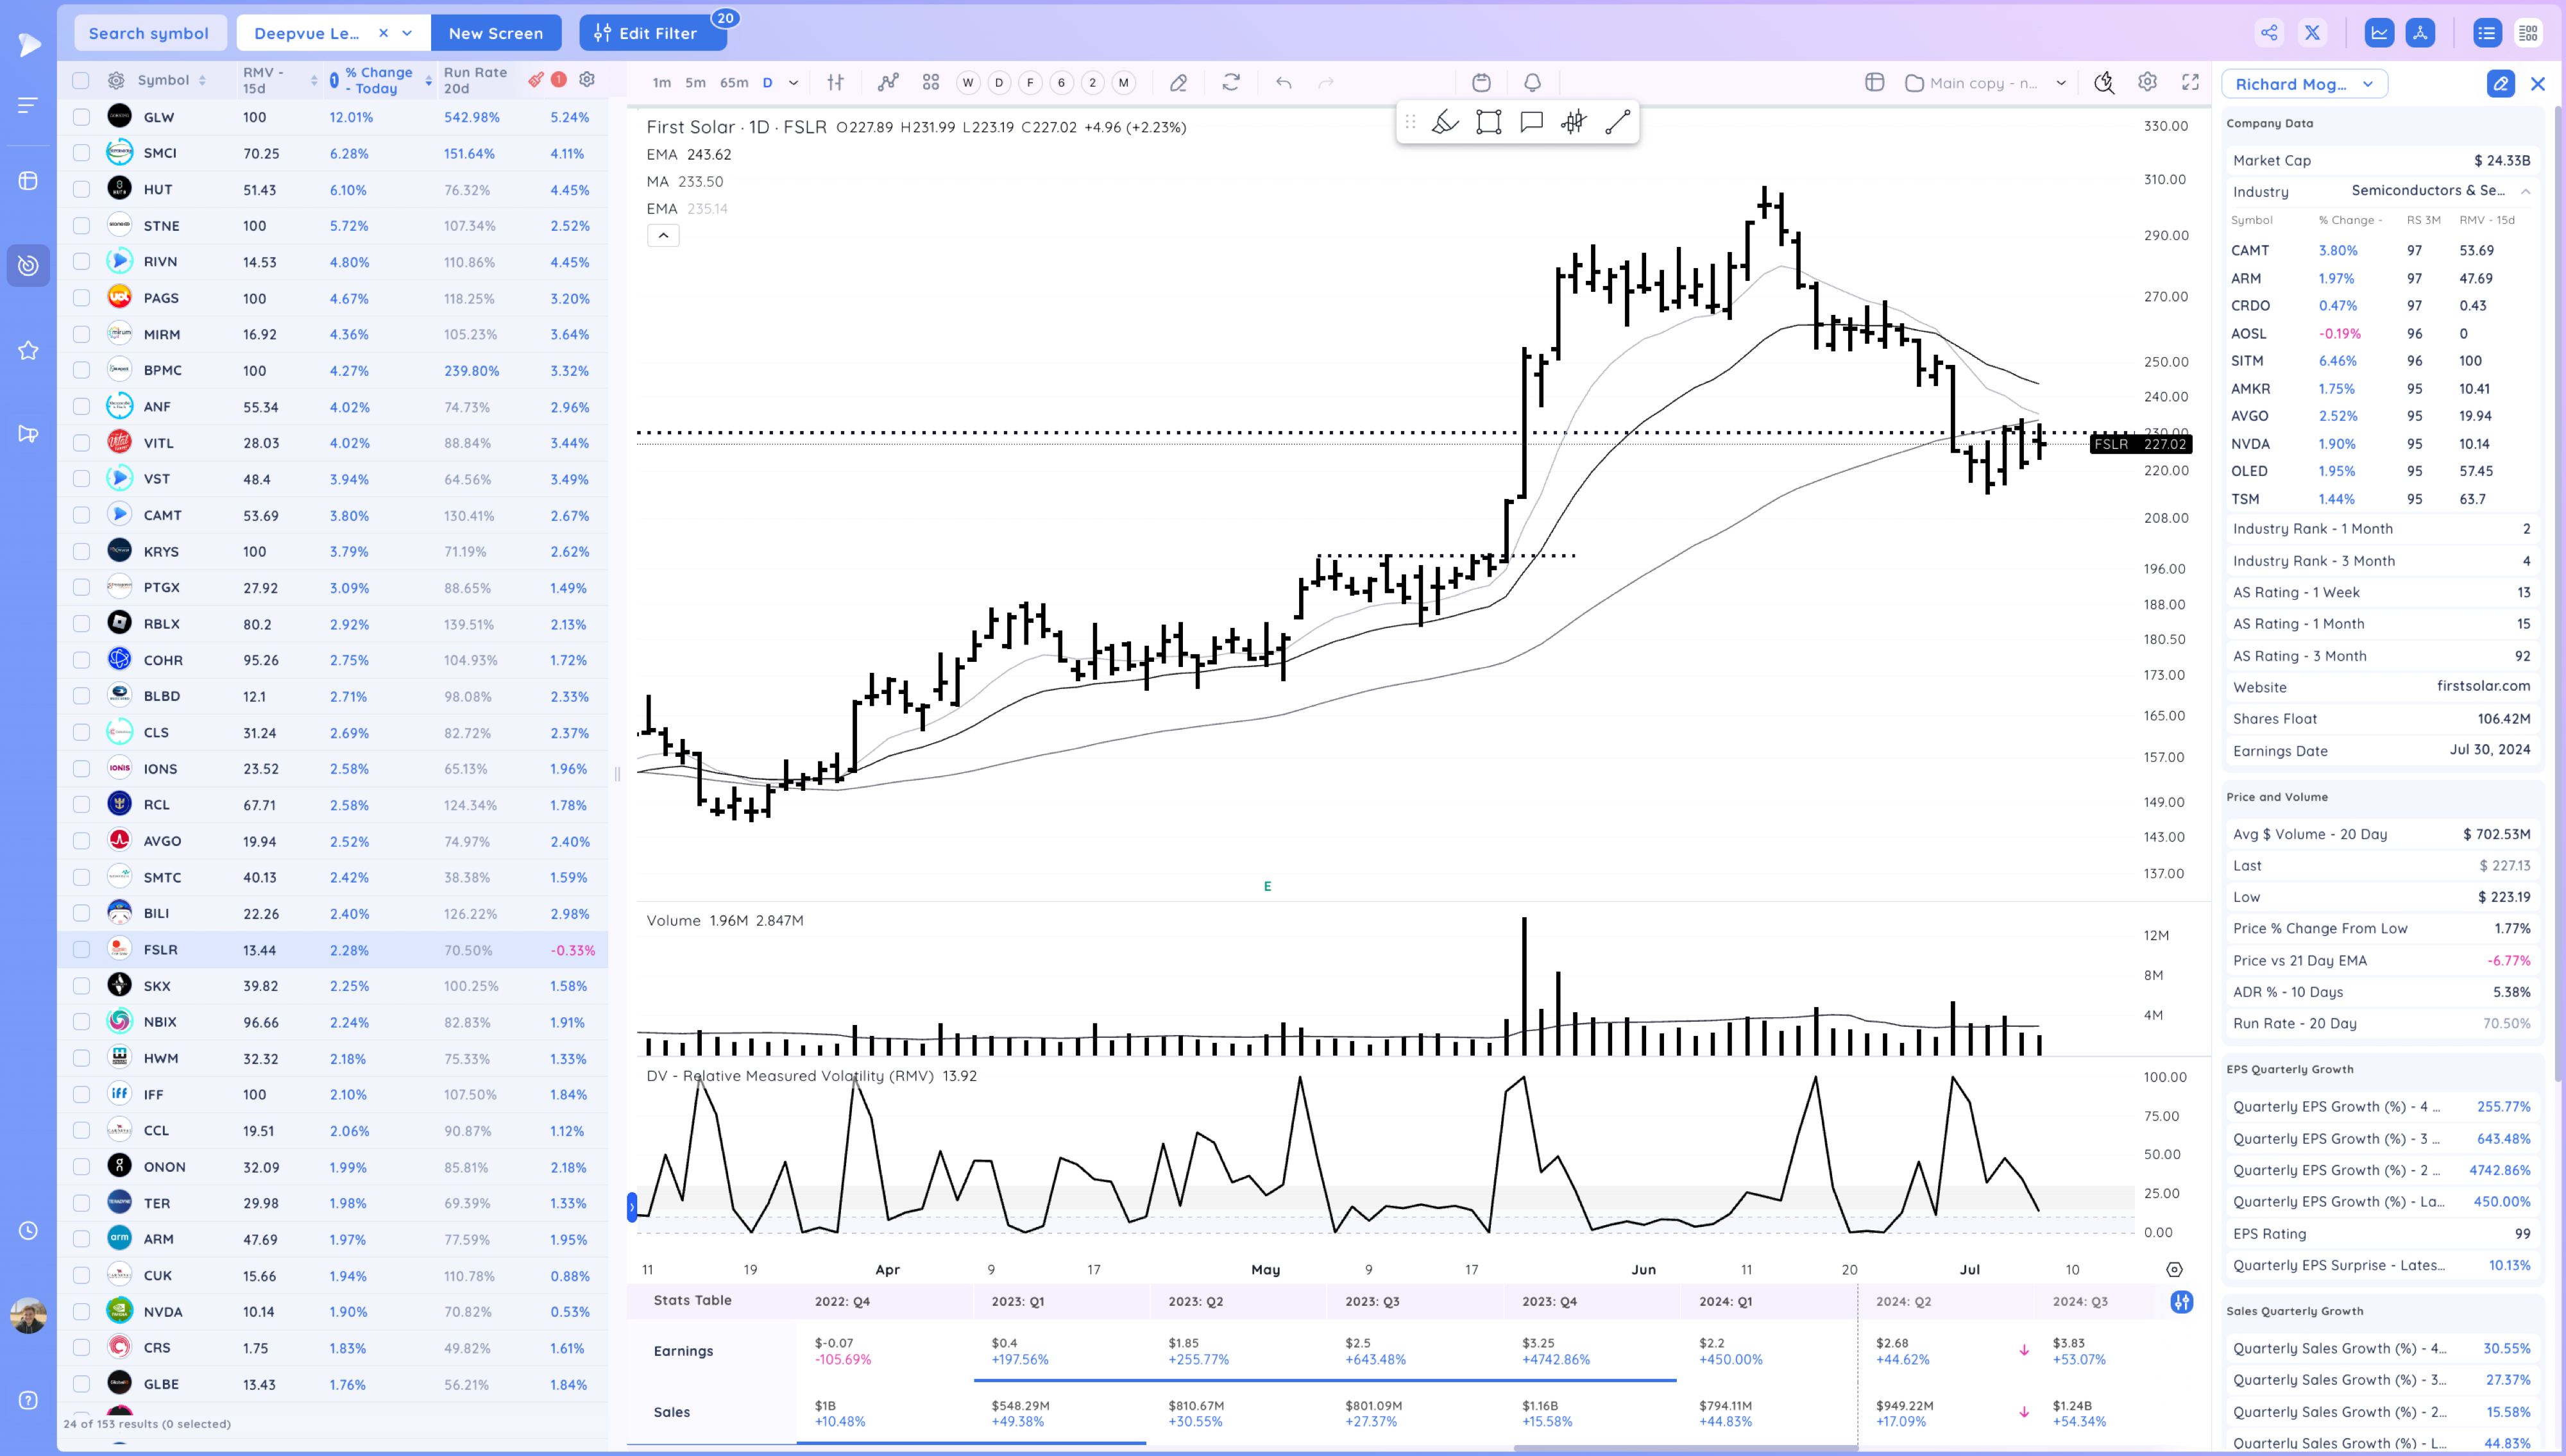Select the comment annotation tool
2566x1456 pixels.
(x=1531, y=122)
